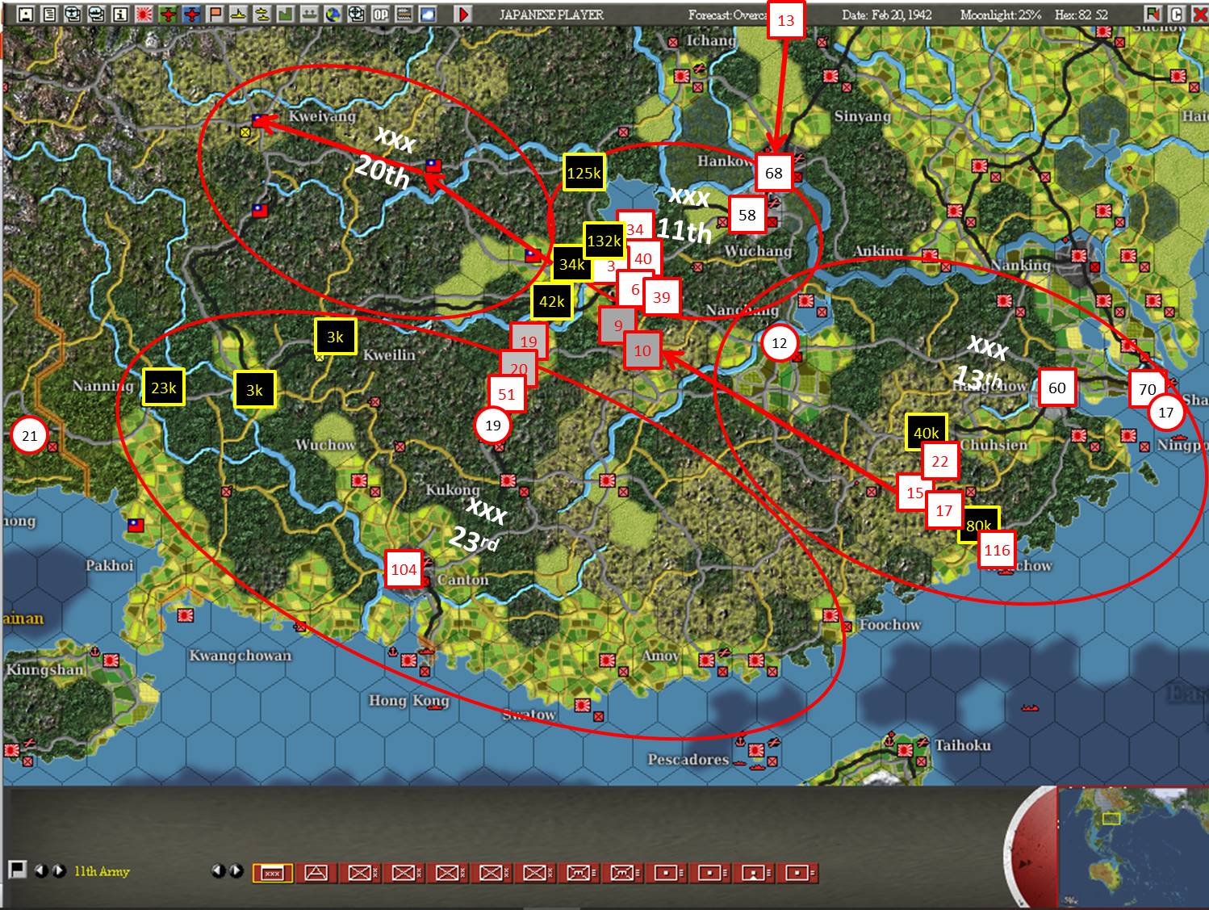Click the OP toolbar button
The image size is (1209, 910).
[x=380, y=15]
